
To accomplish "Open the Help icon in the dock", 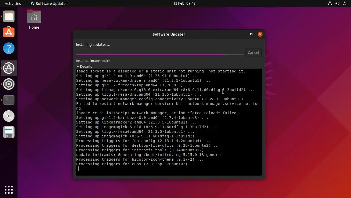I will (9, 48).
